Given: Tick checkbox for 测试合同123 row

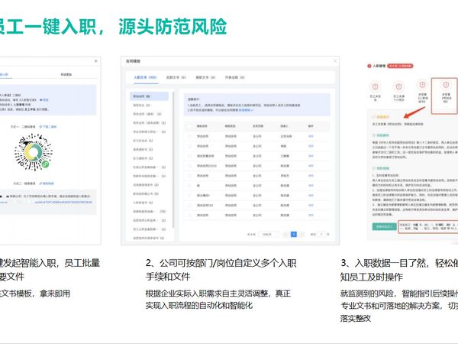Looking at the screenshot, I should click(x=189, y=206).
